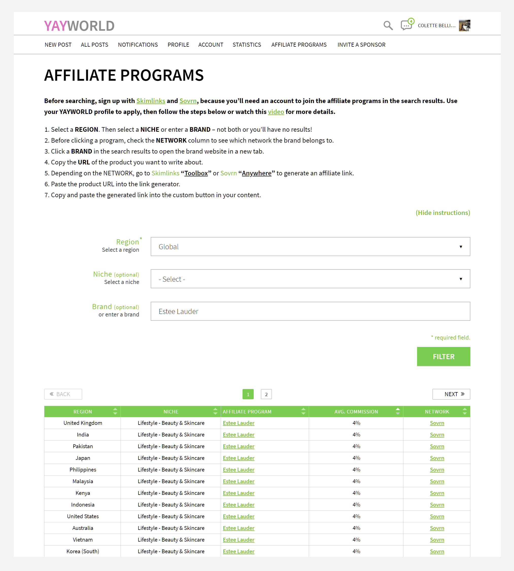Open Estee Lauder link in Malaysia row
Viewport: 514px width, 571px height.
pos(239,481)
